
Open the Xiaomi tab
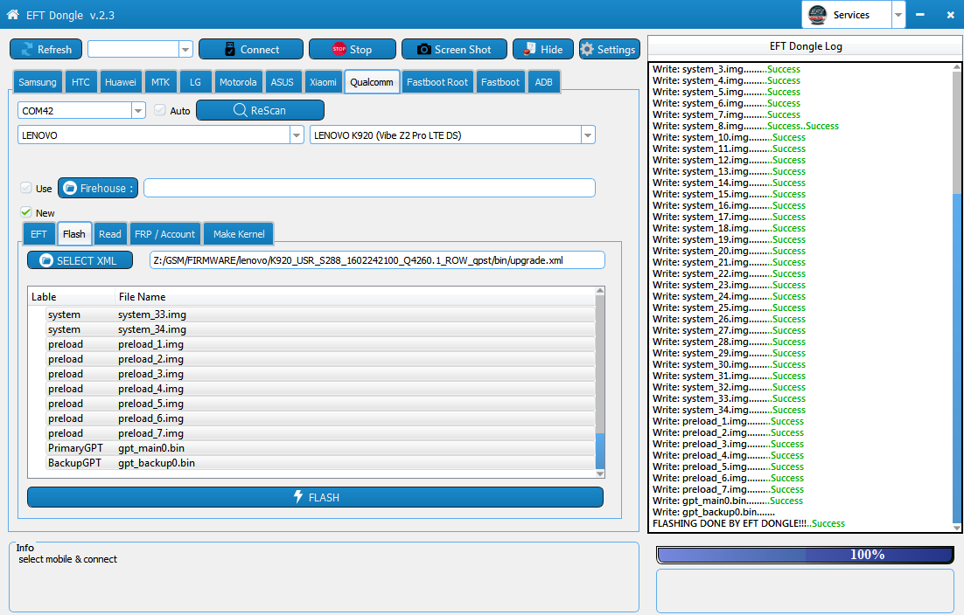pos(323,81)
